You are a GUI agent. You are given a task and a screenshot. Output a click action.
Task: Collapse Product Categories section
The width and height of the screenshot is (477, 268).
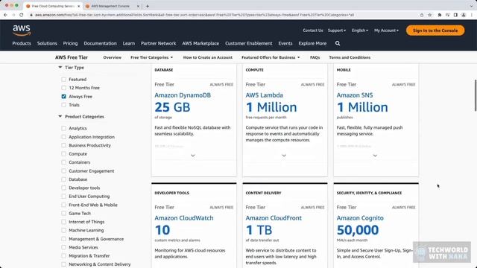tap(60, 116)
